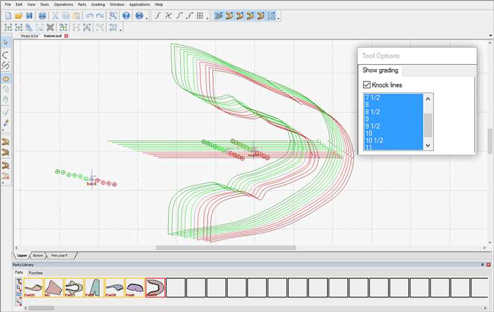Click the blue globe icon
The width and height of the screenshot is (494, 312).
pyautogui.click(x=140, y=16)
